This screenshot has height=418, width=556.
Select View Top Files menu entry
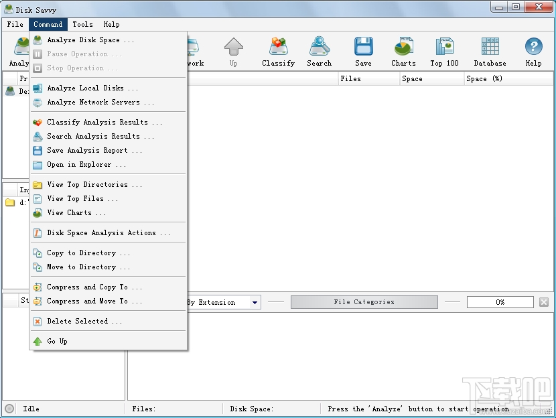109,199
